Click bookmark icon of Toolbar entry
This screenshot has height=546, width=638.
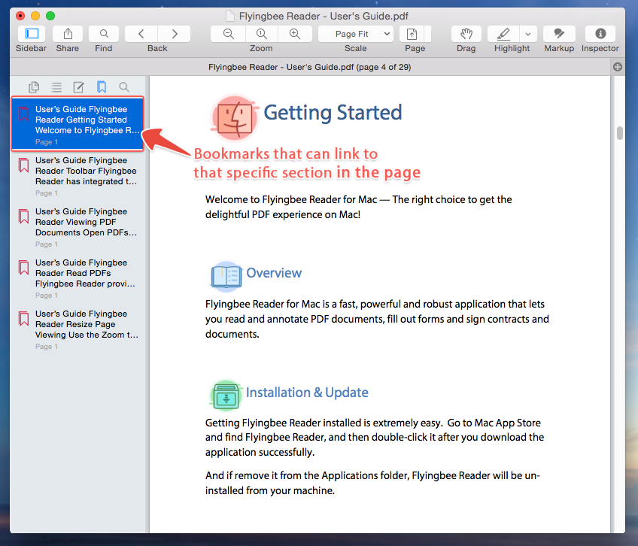pyautogui.click(x=23, y=165)
